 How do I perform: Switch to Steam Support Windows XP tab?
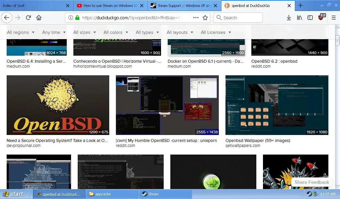[x=184, y=6]
